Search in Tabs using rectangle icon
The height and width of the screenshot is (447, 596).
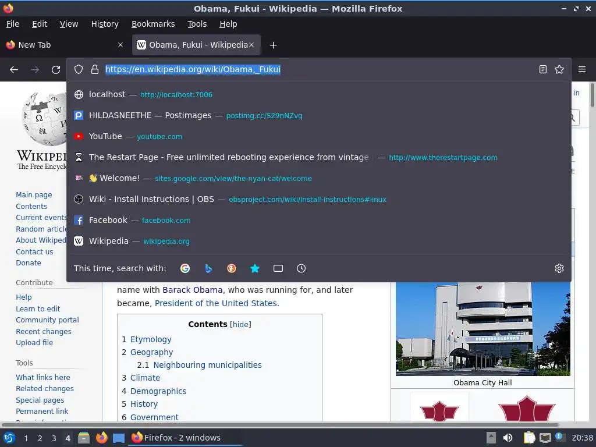coord(278,268)
